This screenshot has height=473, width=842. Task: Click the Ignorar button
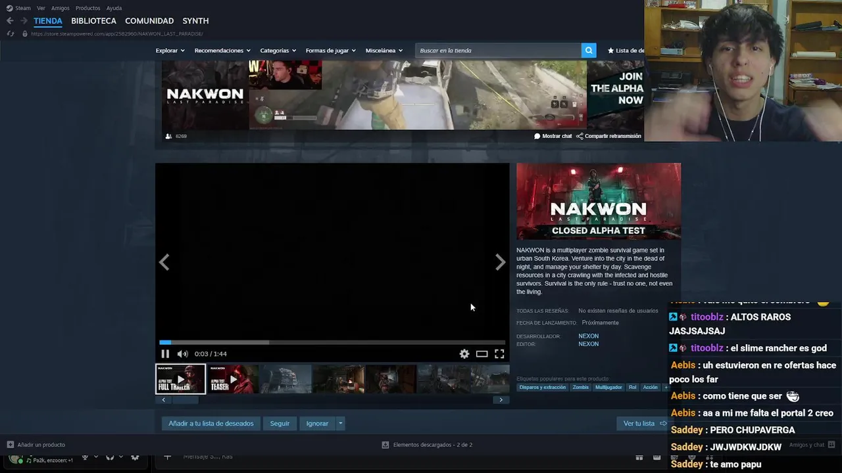(317, 424)
